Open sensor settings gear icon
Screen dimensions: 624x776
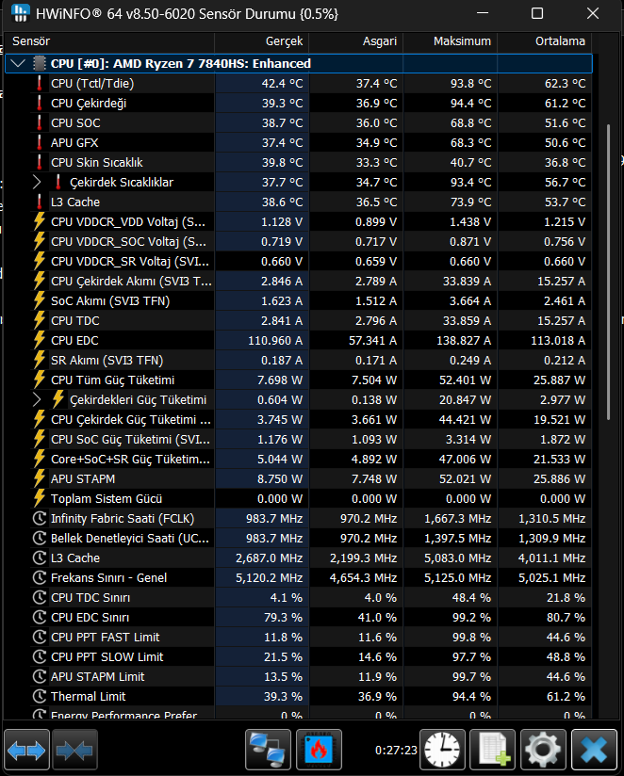click(543, 750)
